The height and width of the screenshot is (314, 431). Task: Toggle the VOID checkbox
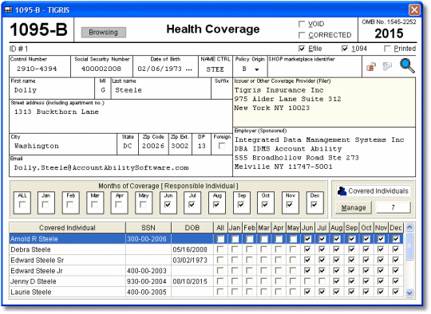(302, 24)
